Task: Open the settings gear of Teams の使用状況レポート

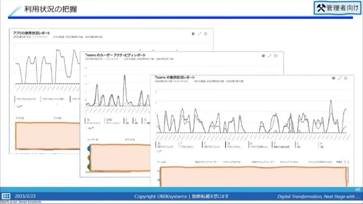Action: click(346, 78)
